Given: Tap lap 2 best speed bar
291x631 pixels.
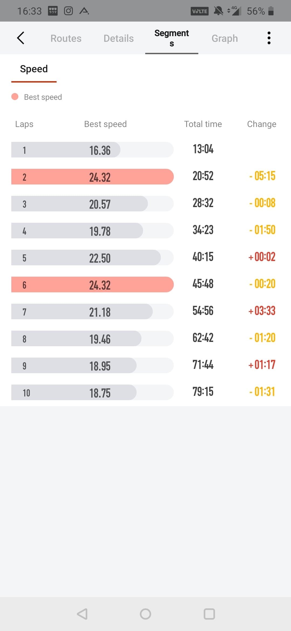Looking at the screenshot, I should click(x=92, y=177).
